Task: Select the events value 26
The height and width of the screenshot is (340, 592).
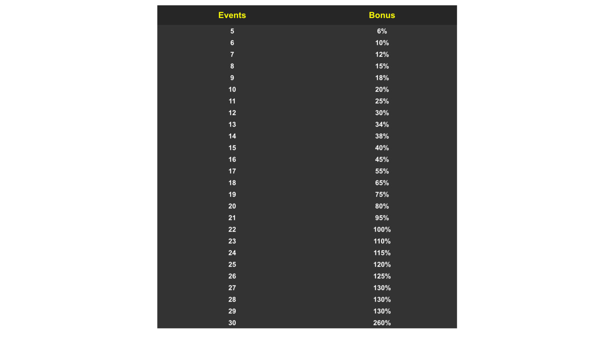Action: pyautogui.click(x=232, y=276)
